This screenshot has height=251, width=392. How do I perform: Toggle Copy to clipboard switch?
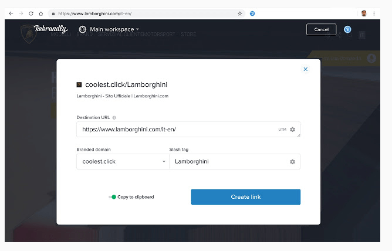click(x=113, y=197)
